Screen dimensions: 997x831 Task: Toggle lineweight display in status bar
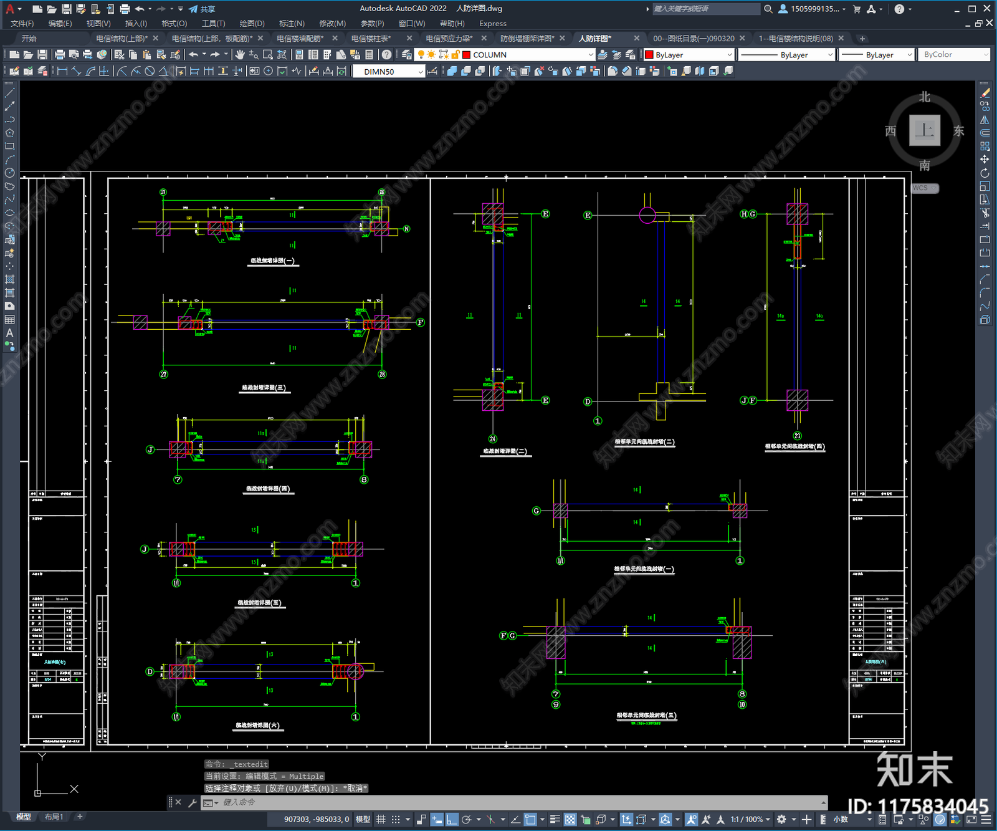tap(555, 819)
